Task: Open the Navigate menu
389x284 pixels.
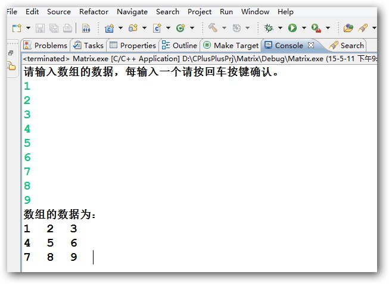Action: (132, 12)
